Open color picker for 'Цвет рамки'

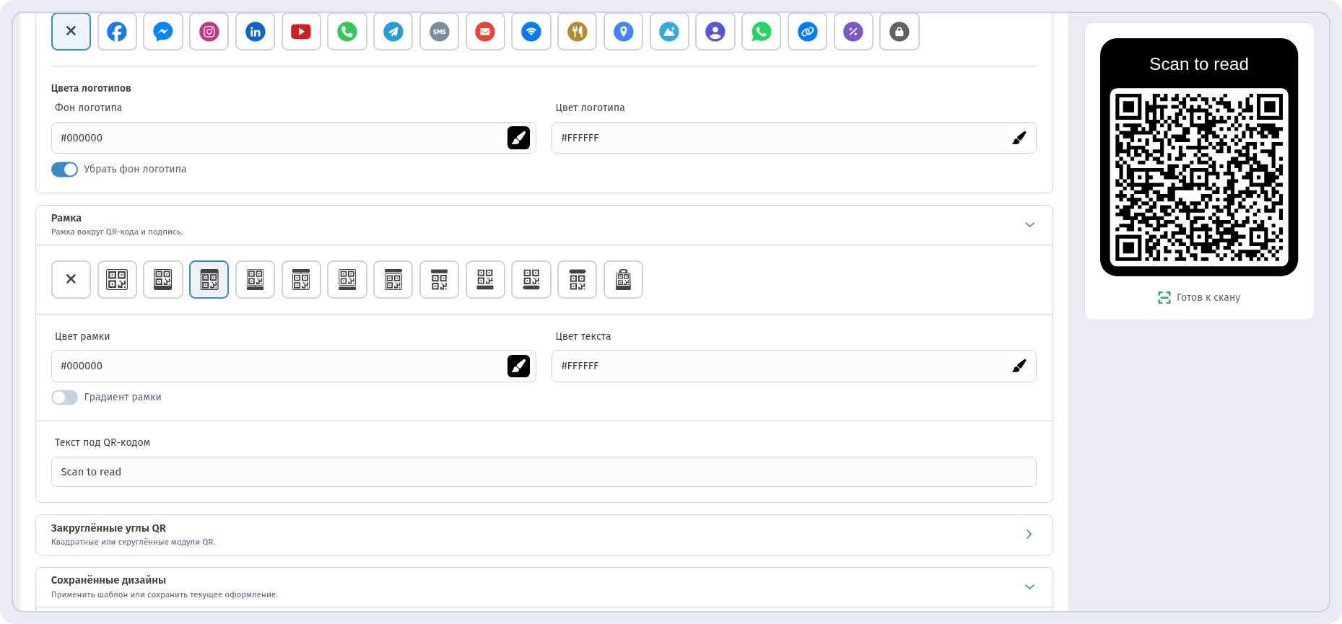[x=518, y=366]
